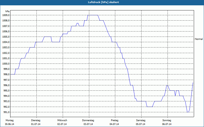
Task: Click the '993,0' y-axis value
Action: coord(6,101)
